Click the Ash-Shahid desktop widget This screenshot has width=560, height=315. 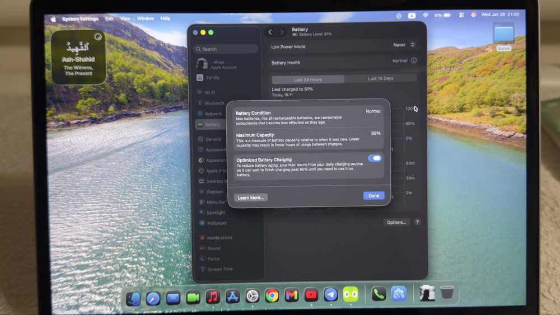(x=79, y=58)
